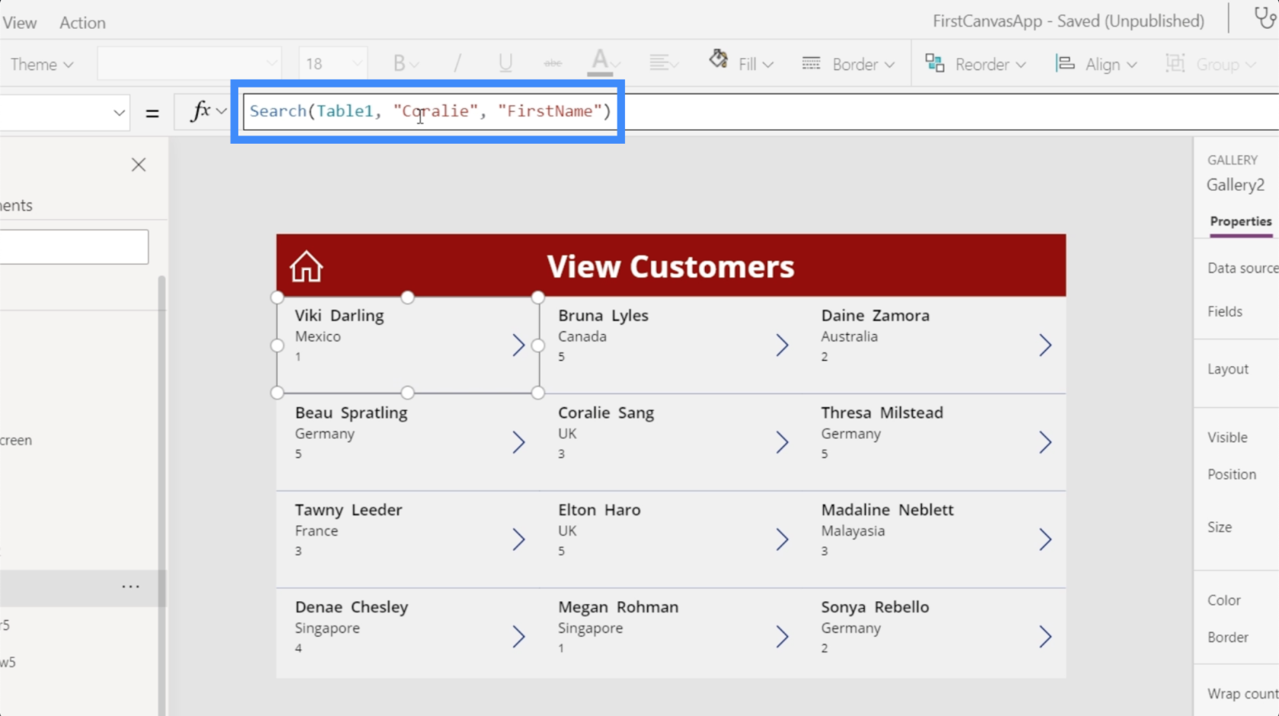Open the App checker stethoscope icon
Viewport: 1279px width, 716px height.
[x=1265, y=18]
